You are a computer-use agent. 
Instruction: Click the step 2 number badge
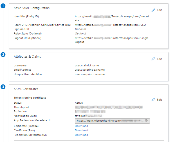[3, 54]
